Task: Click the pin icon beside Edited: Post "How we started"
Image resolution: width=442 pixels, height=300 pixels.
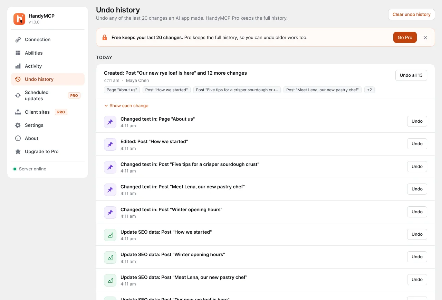Action: [x=110, y=144]
